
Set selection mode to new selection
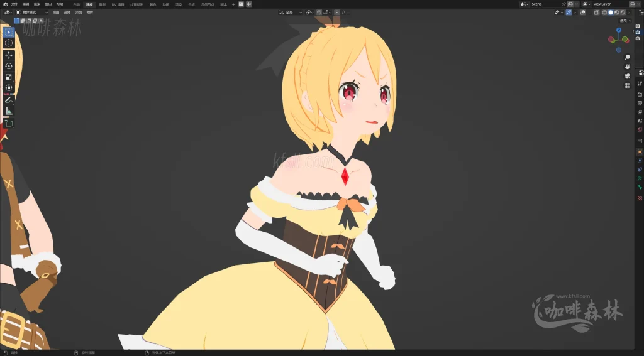click(17, 21)
